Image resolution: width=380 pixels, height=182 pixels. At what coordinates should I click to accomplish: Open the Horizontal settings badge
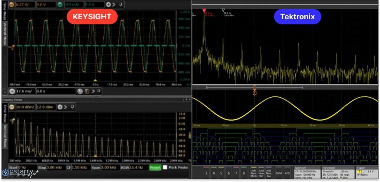tap(338, 172)
